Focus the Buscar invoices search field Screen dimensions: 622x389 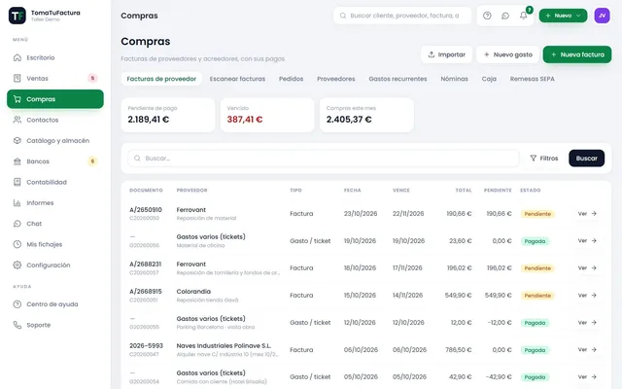(x=324, y=158)
